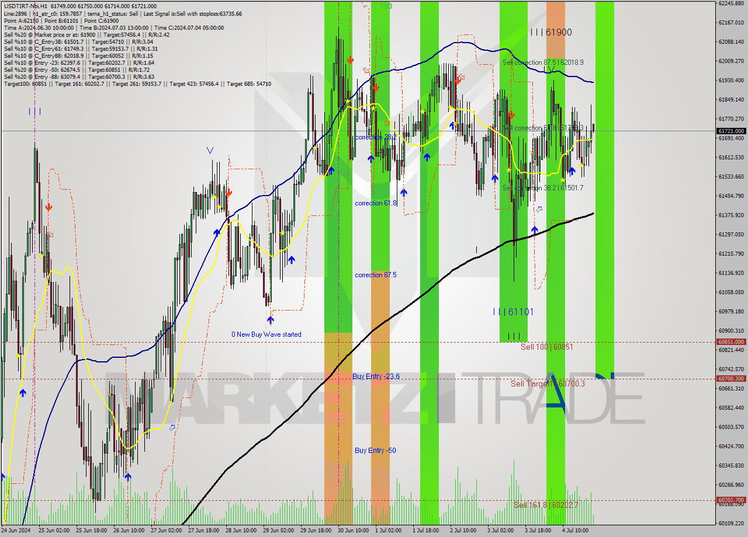Select 'Sell correction 87.5 | 62018.9' label

pyautogui.click(x=543, y=62)
